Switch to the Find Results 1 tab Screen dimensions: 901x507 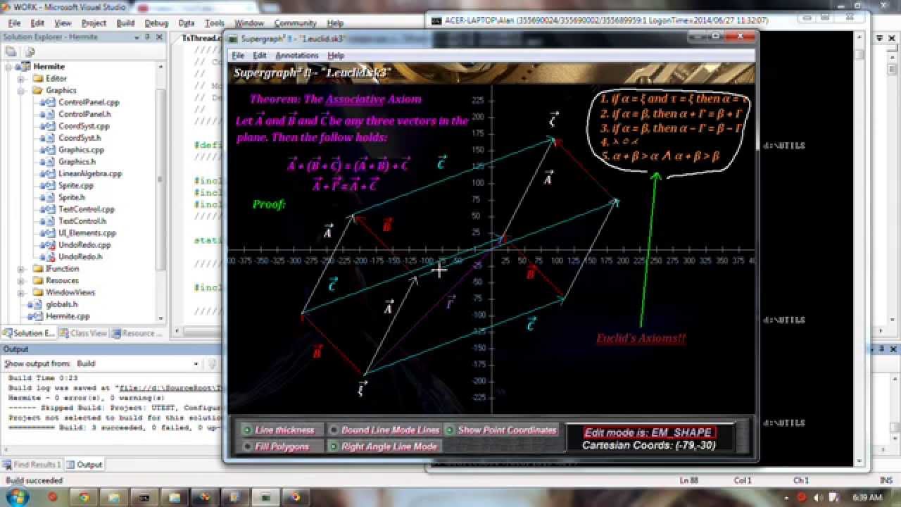32,465
